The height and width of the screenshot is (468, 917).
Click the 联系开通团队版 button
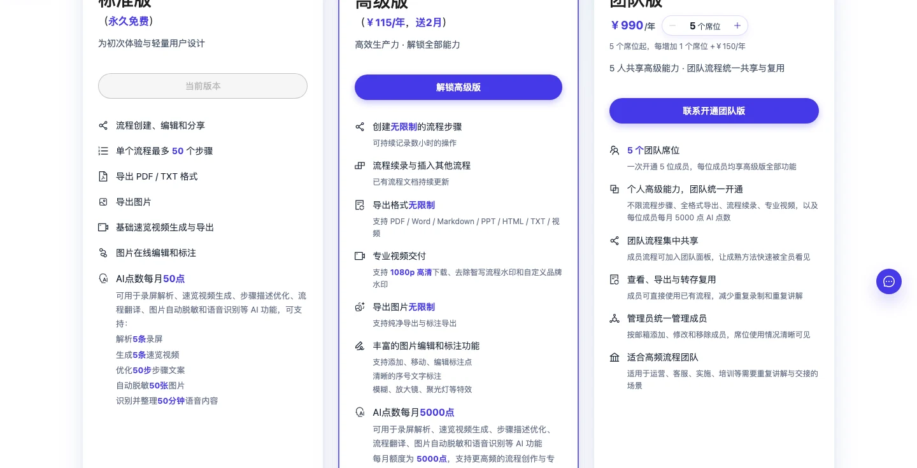(x=714, y=111)
